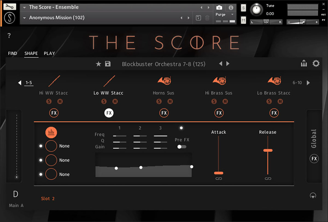
Task: Open the settings gear icon
Action: coord(316,64)
